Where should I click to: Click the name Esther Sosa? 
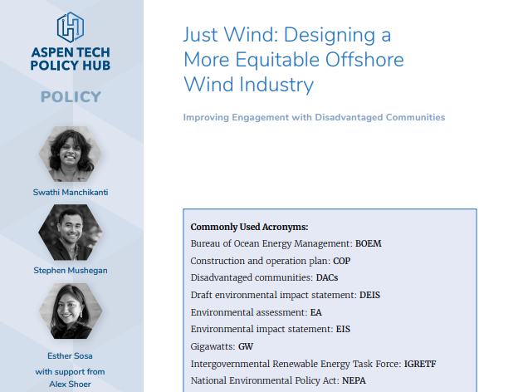pos(70,356)
